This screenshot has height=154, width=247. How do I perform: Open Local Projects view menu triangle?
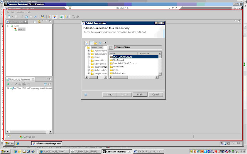point(43,21)
